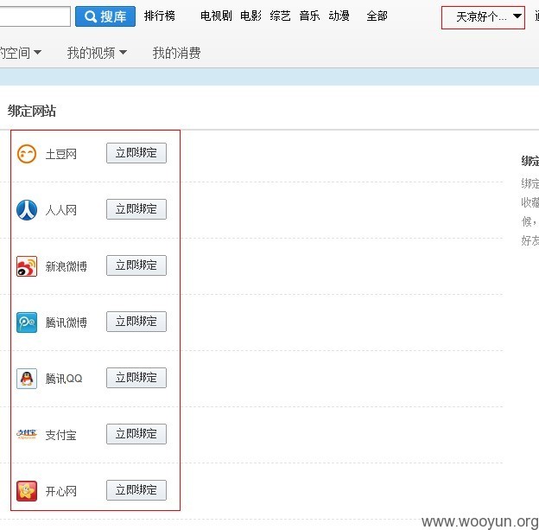Click the Kaixin (开心网) star icon
The width and height of the screenshot is (539, 530).
(x=27, y=491)
